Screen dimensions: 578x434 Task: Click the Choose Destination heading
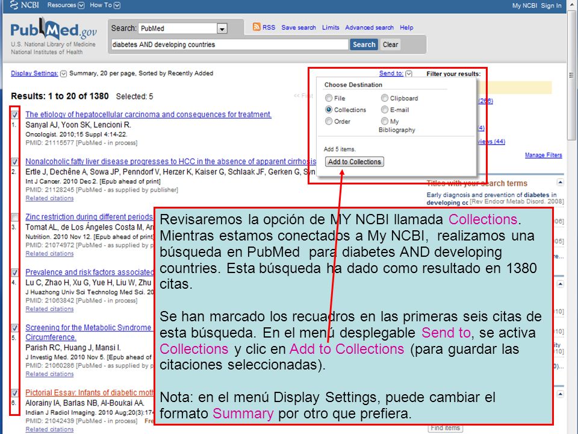pos(353,84)
